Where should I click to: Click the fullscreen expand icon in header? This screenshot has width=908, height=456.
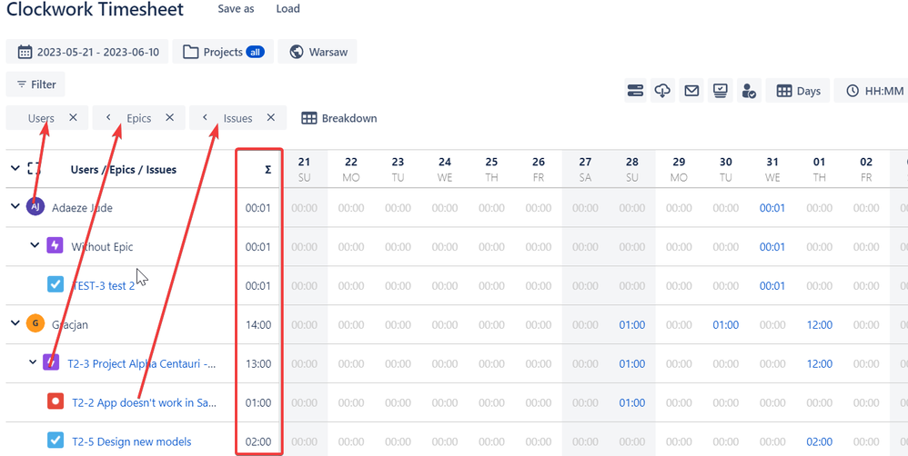[35, 169]
